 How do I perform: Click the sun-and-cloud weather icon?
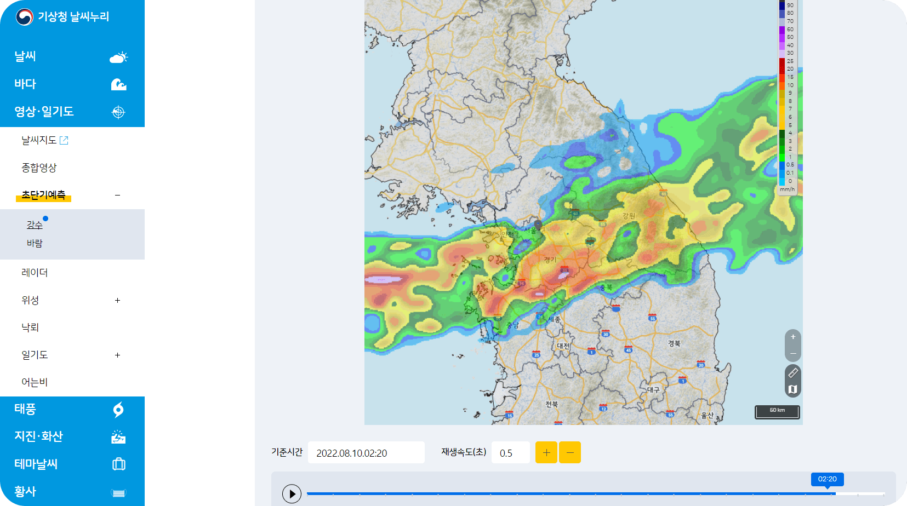click(118, 57)
